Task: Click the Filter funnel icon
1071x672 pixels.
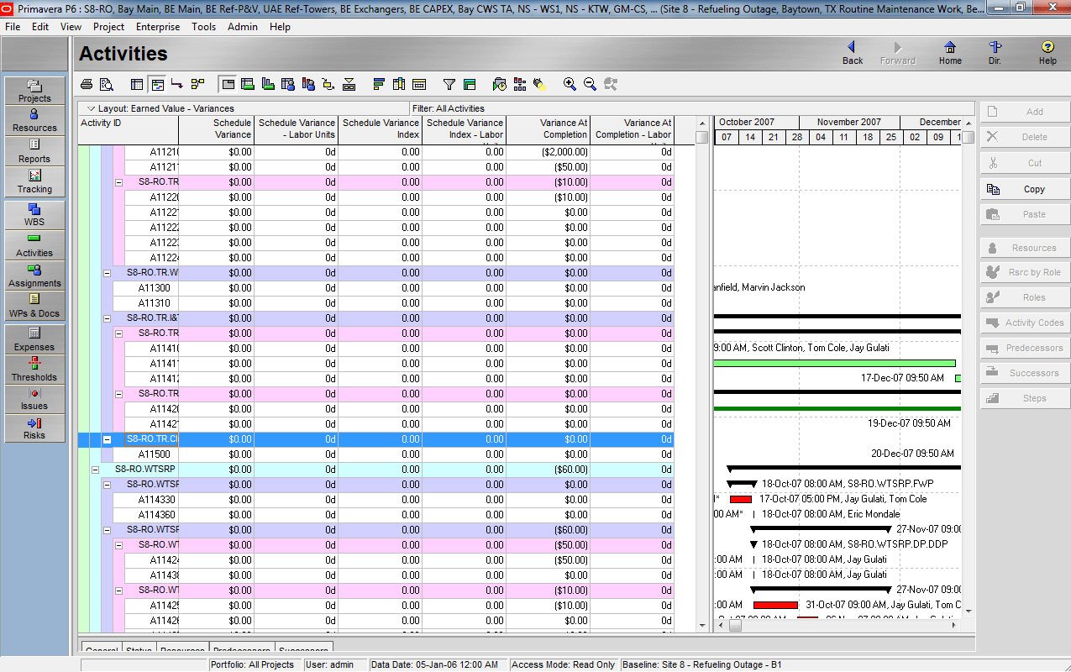Action: coord(449,84)
